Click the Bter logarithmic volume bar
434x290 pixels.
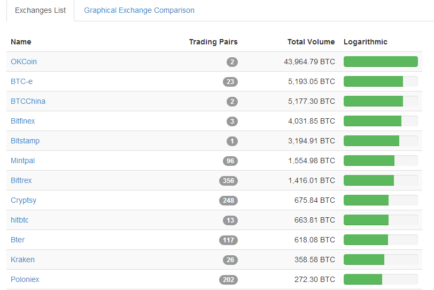tap(381, 240)
